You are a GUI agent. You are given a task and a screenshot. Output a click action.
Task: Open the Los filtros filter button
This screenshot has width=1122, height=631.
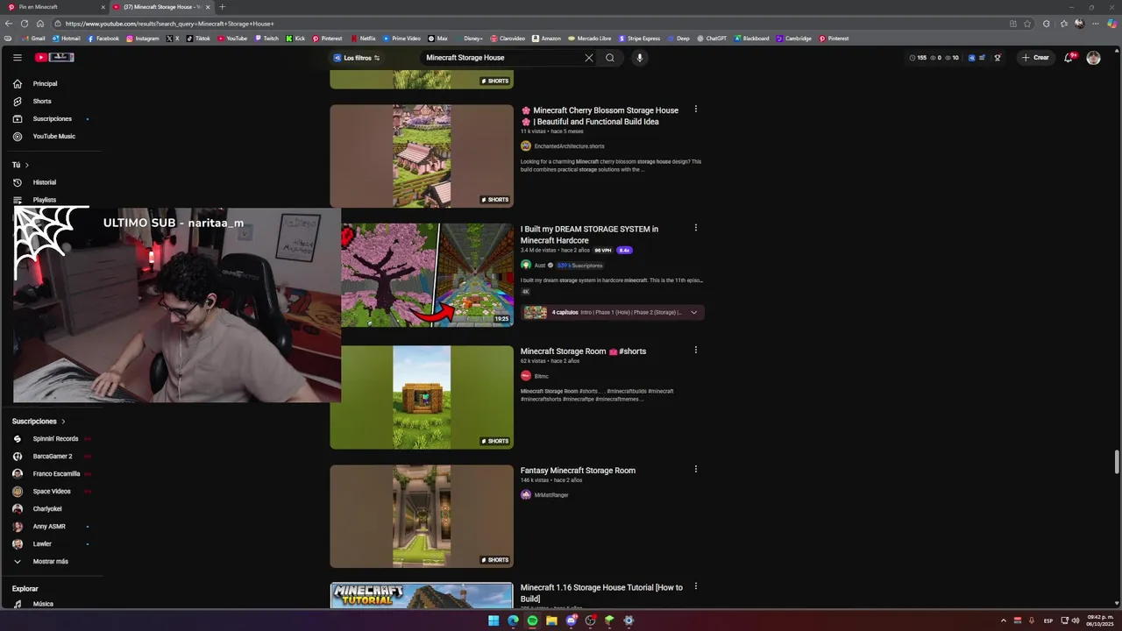[x=356, y=58]
